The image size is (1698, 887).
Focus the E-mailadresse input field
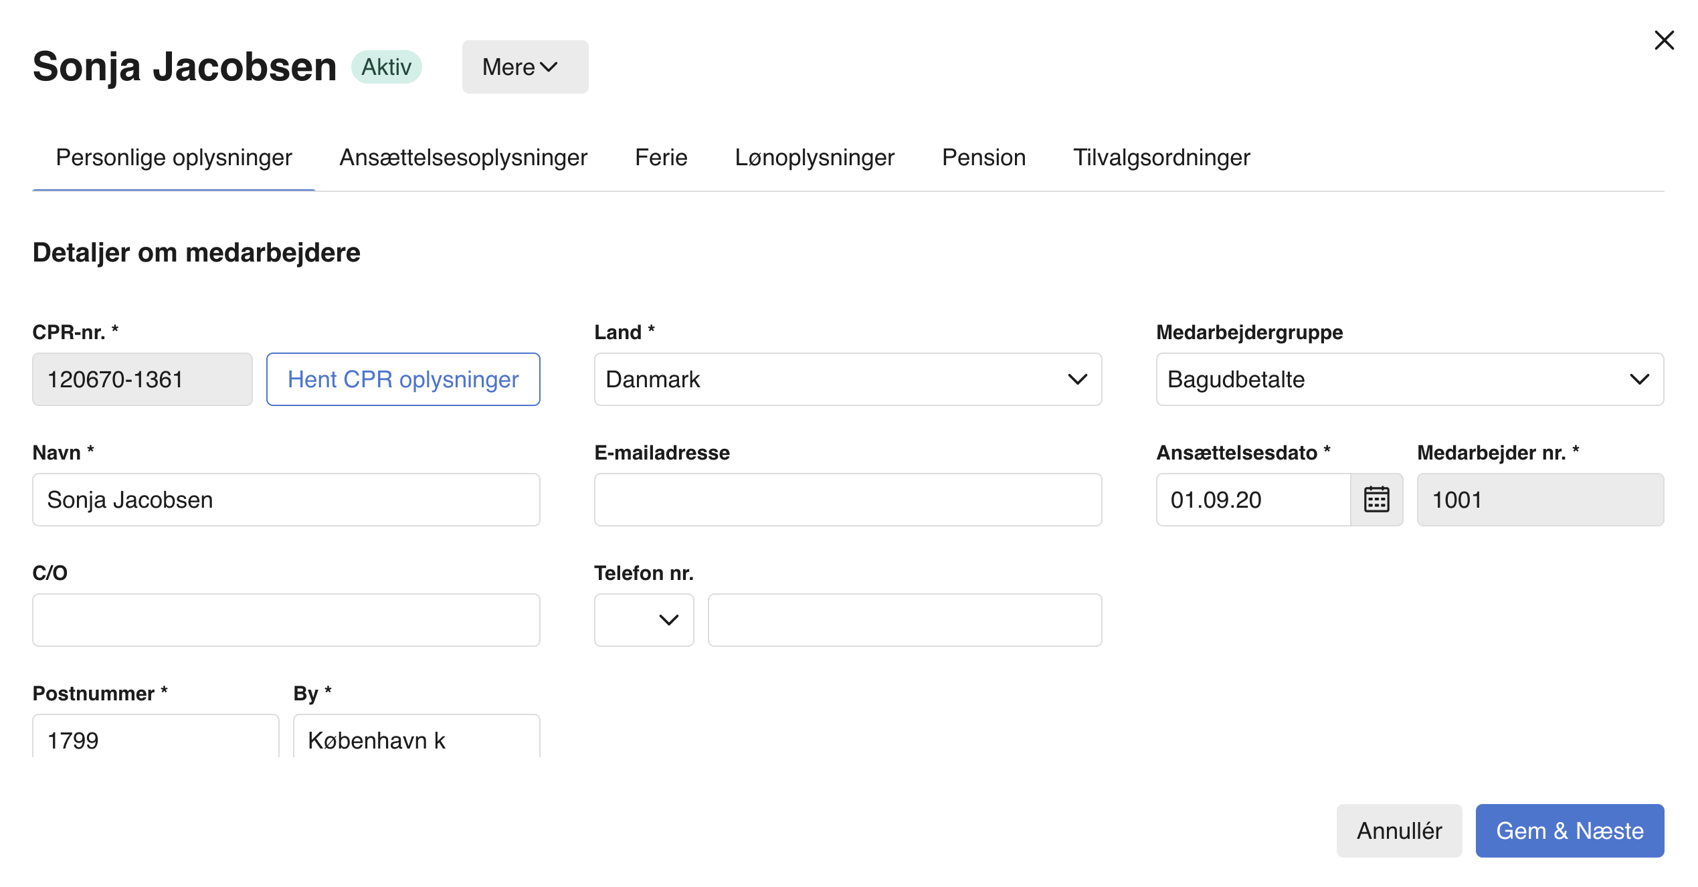(x=847, y=500)
